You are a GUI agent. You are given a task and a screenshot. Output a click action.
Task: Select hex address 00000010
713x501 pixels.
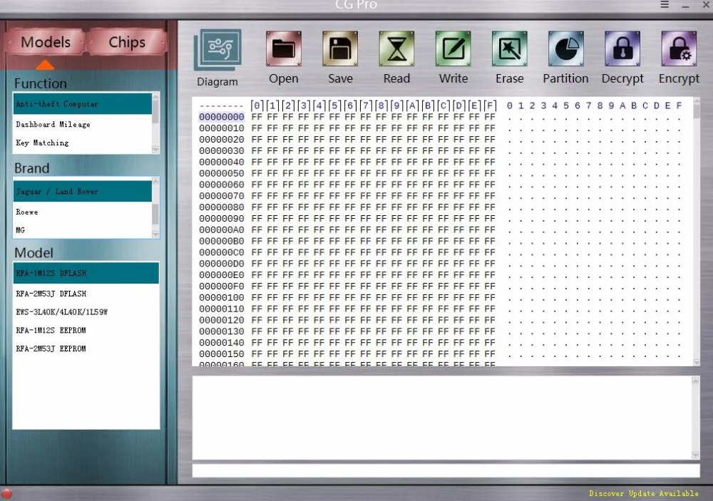[x=222, y=128]
